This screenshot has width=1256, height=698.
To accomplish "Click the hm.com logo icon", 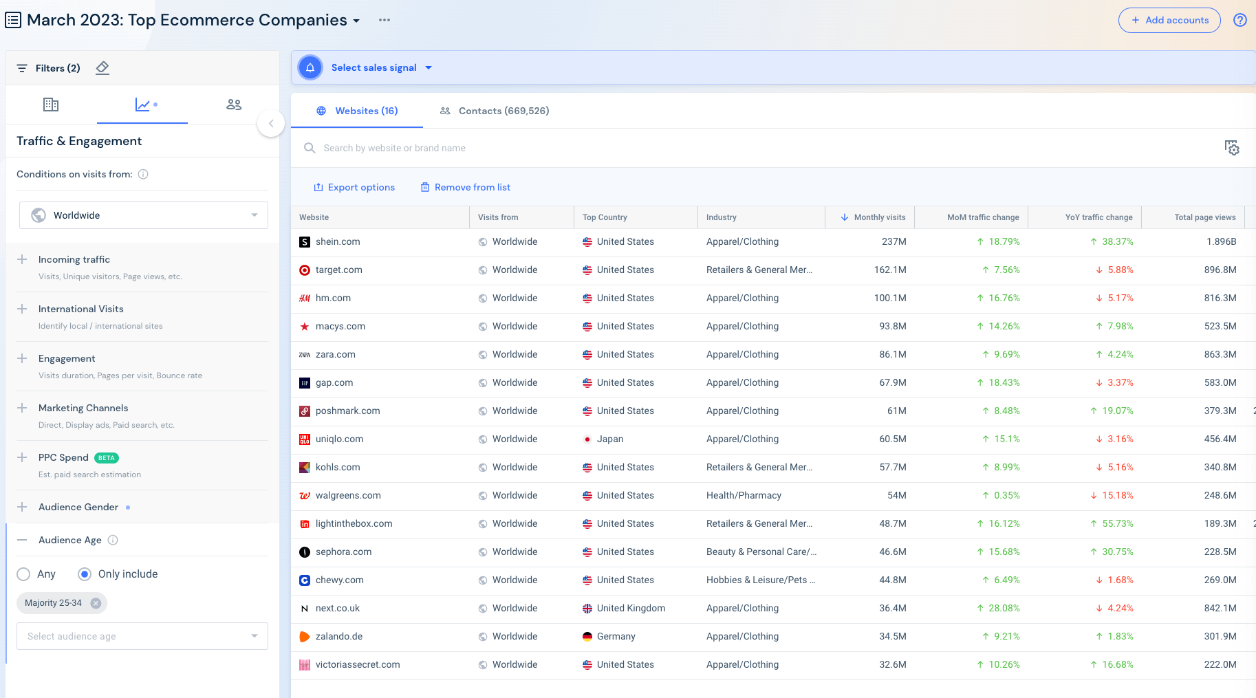I will point(305,298).
